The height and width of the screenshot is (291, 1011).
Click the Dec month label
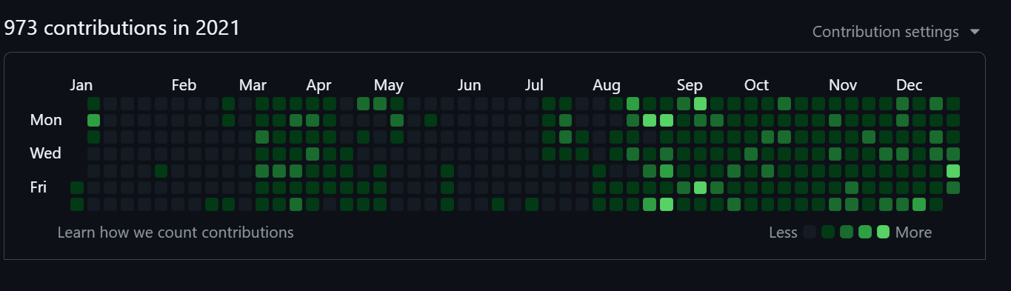tap(910, 85)
